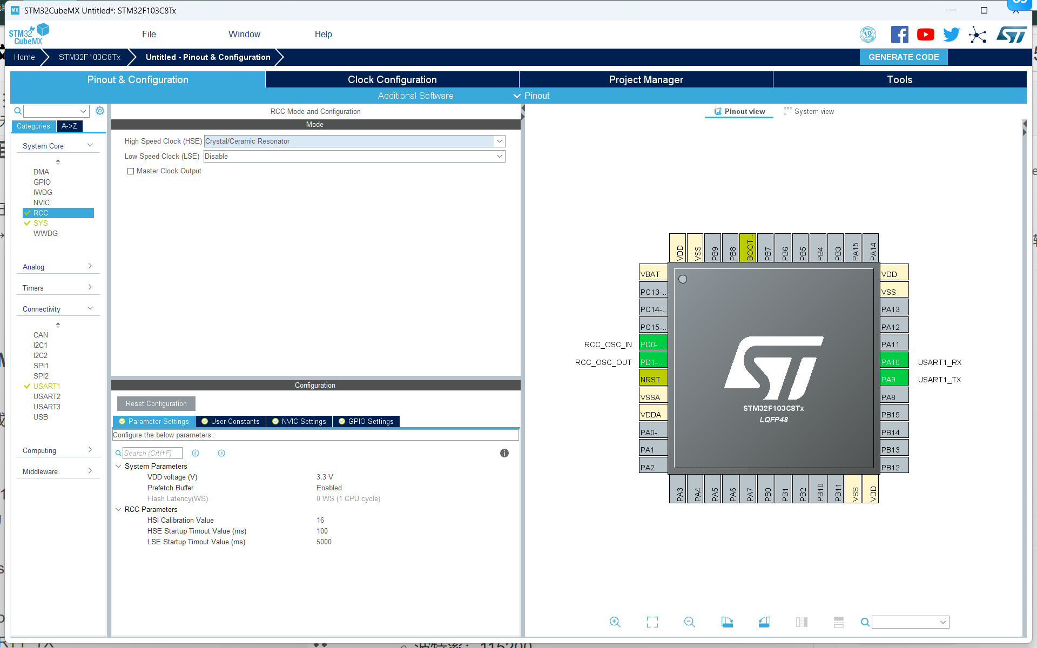Collapse RCC Parameters tree group

(118, 509)
